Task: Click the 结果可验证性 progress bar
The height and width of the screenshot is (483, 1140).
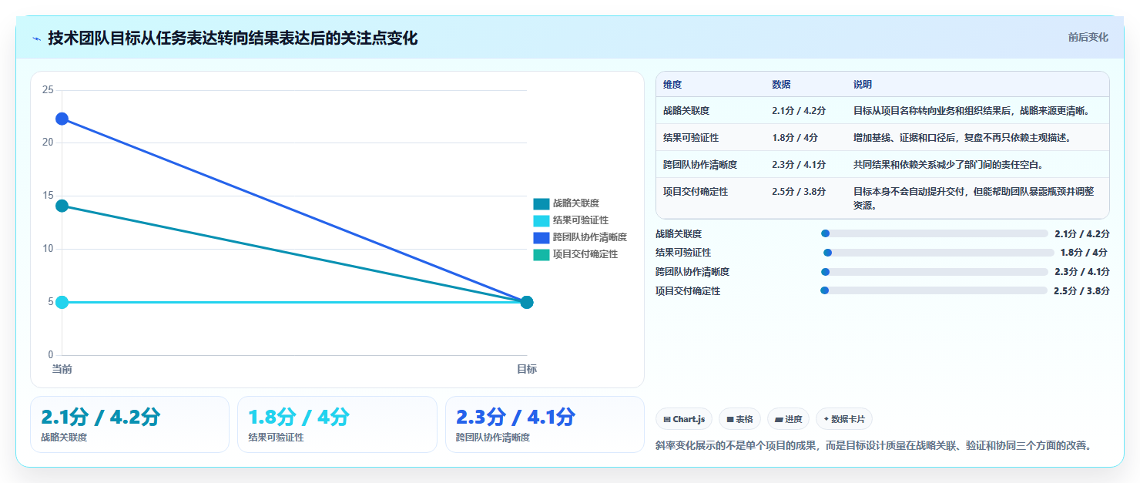Action: coord(938,253)
